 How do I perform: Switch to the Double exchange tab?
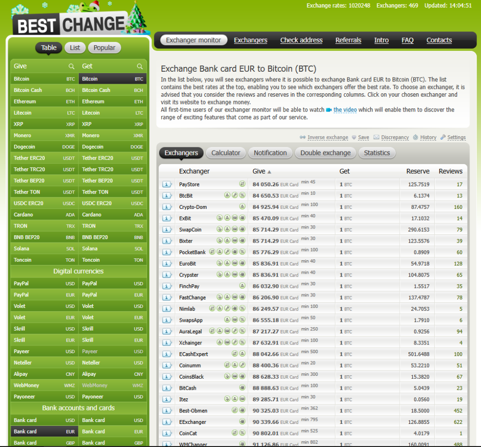[326, 153]
